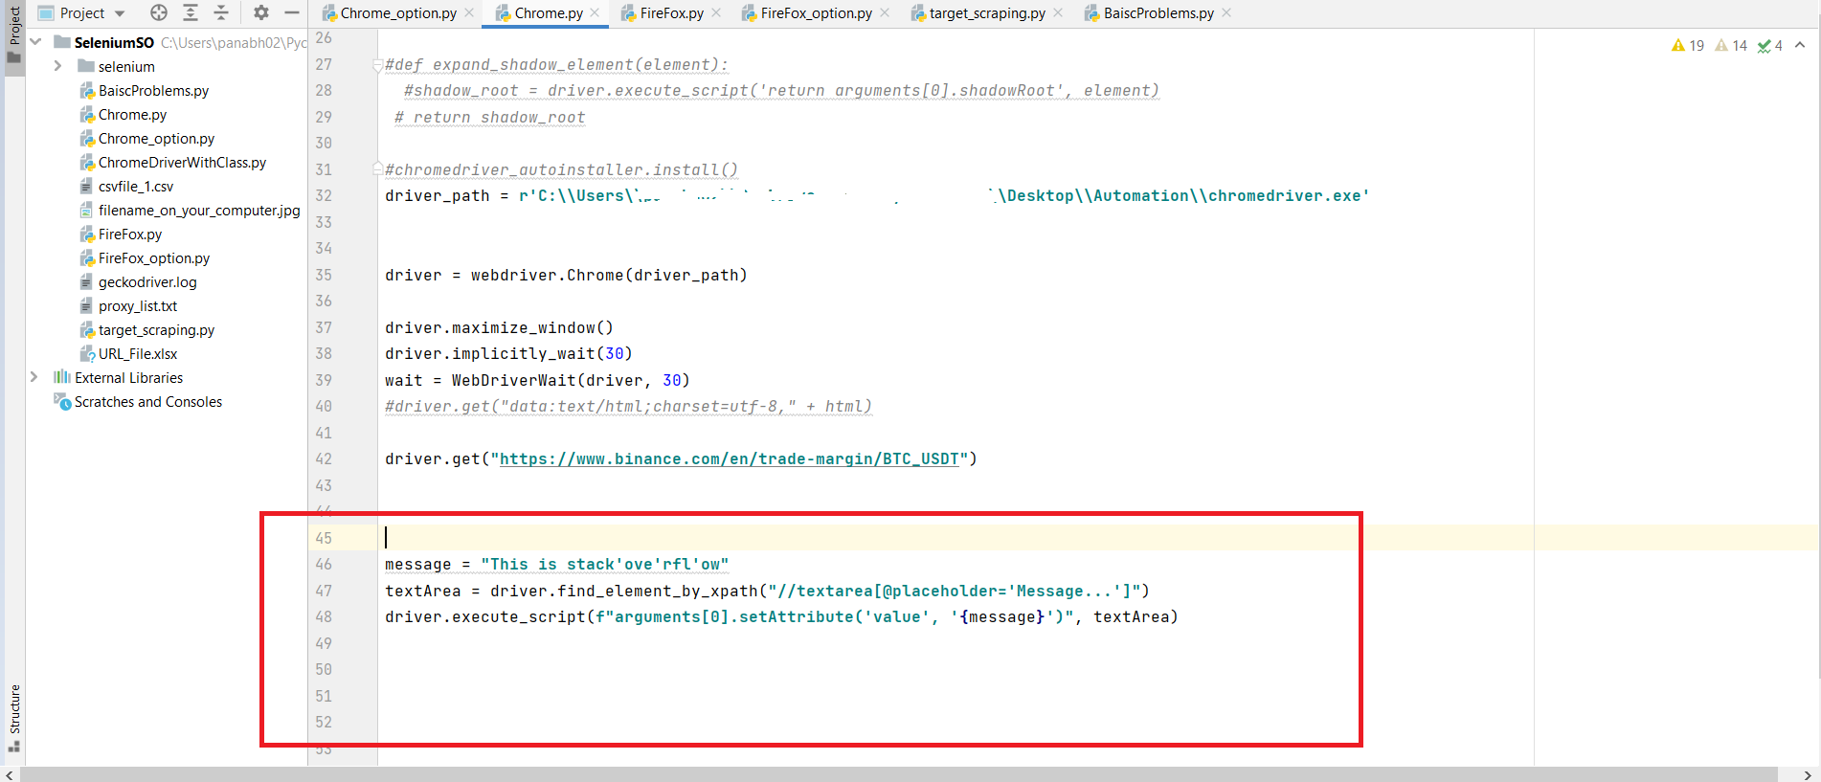Click the image file icon beside filename_on_your_computer.jpg
This screenshot has width=1821, height=782.
[x=87, y=210]
